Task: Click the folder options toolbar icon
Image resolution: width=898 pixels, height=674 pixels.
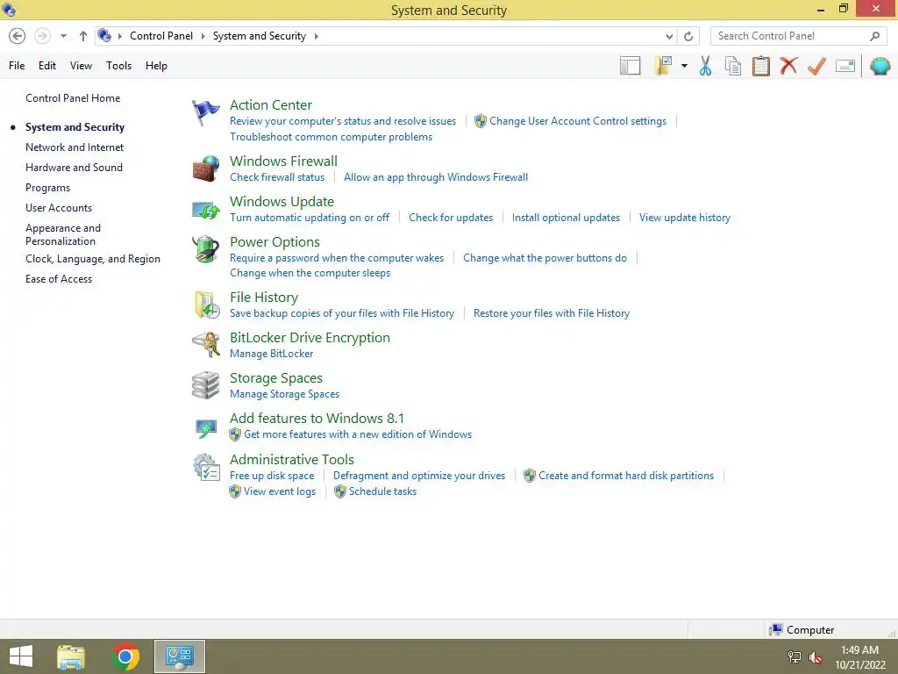Action: coord(663,65)
